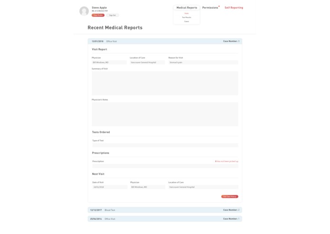Click the Visit Report Physician field, Bill Windows, MD
The width and height of the screenshot is (330, 234).
click(x=109, y=63)
